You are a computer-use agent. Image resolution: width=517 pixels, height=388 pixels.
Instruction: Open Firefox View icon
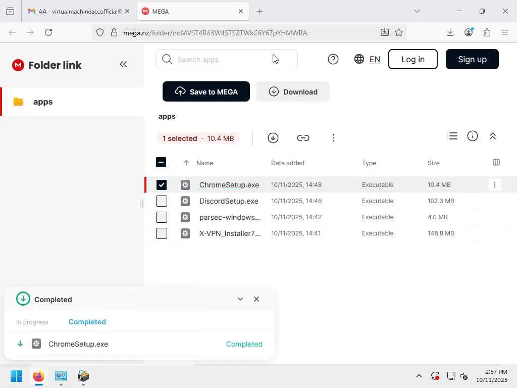(10, 11)
